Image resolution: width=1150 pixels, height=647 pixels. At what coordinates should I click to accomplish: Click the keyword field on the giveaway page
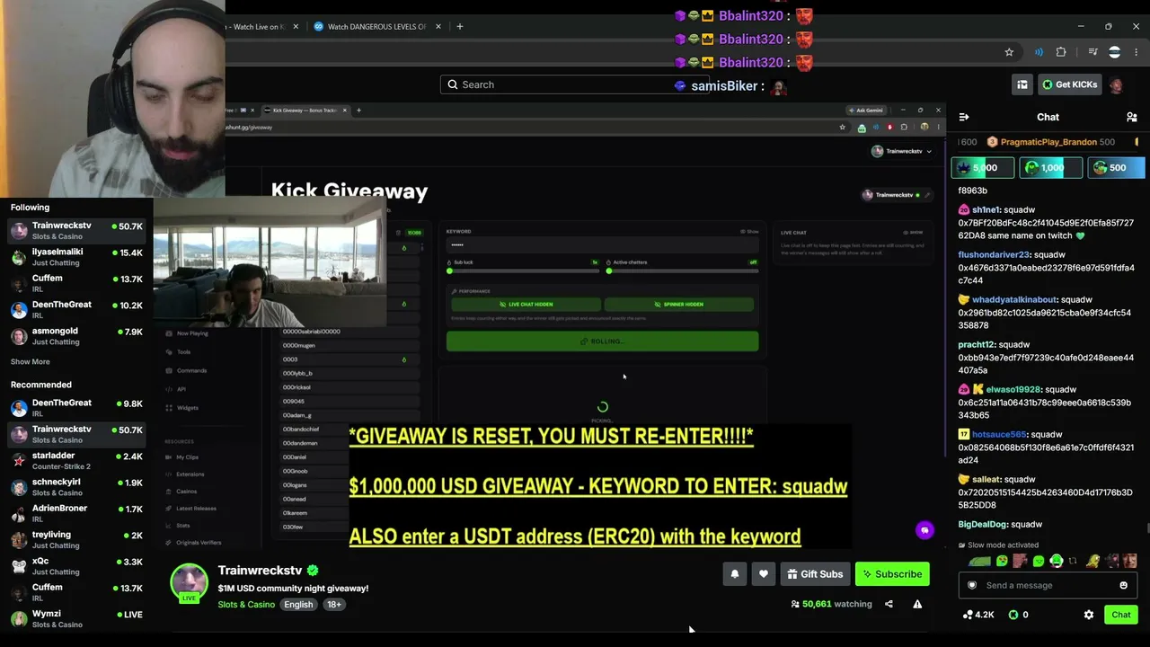tap(602, 245)
